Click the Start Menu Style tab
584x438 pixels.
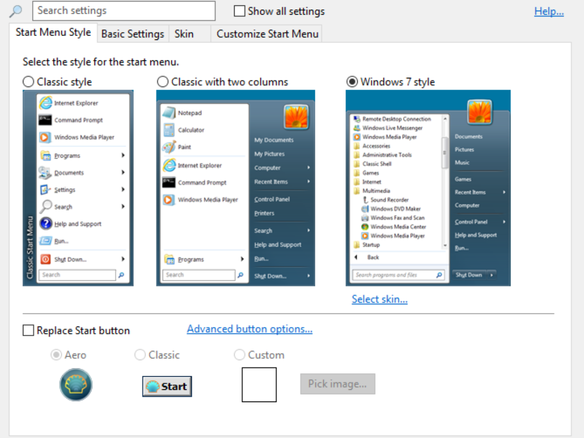pos(53,33)
